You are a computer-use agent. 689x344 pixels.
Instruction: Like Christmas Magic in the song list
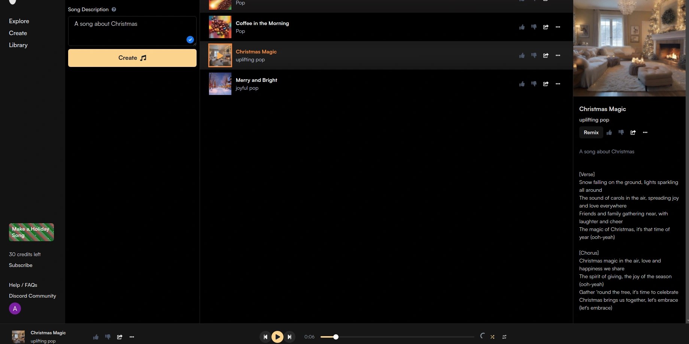pyautogui.click(x=522, y=55)
